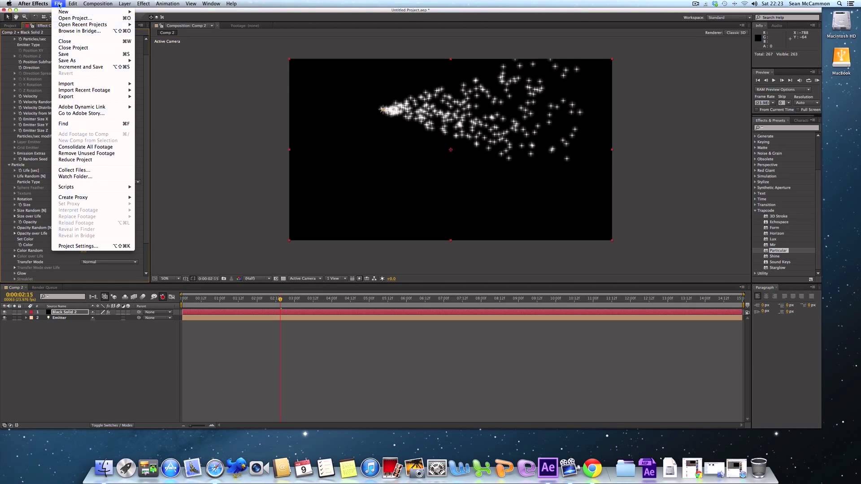Screen dimensions: 861x484
Task: Click the Particular effect in Trapcode list
Action: 778,251
